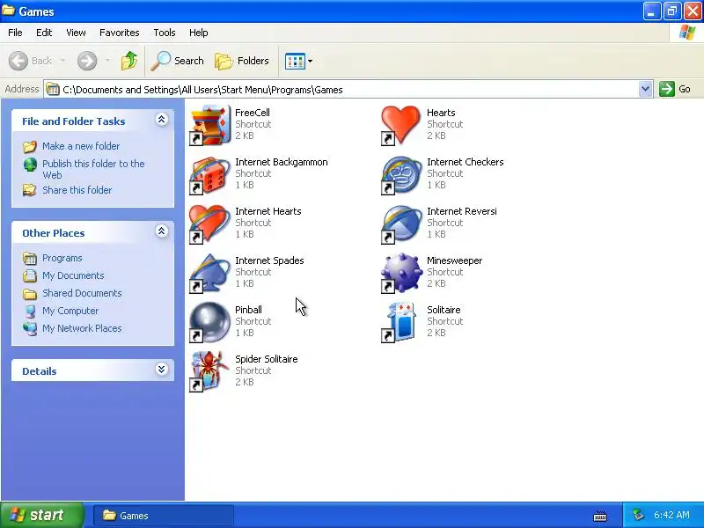Screen dimensions: 704x528
Task: Click Share this folder link
Action: tap(77, 190)
